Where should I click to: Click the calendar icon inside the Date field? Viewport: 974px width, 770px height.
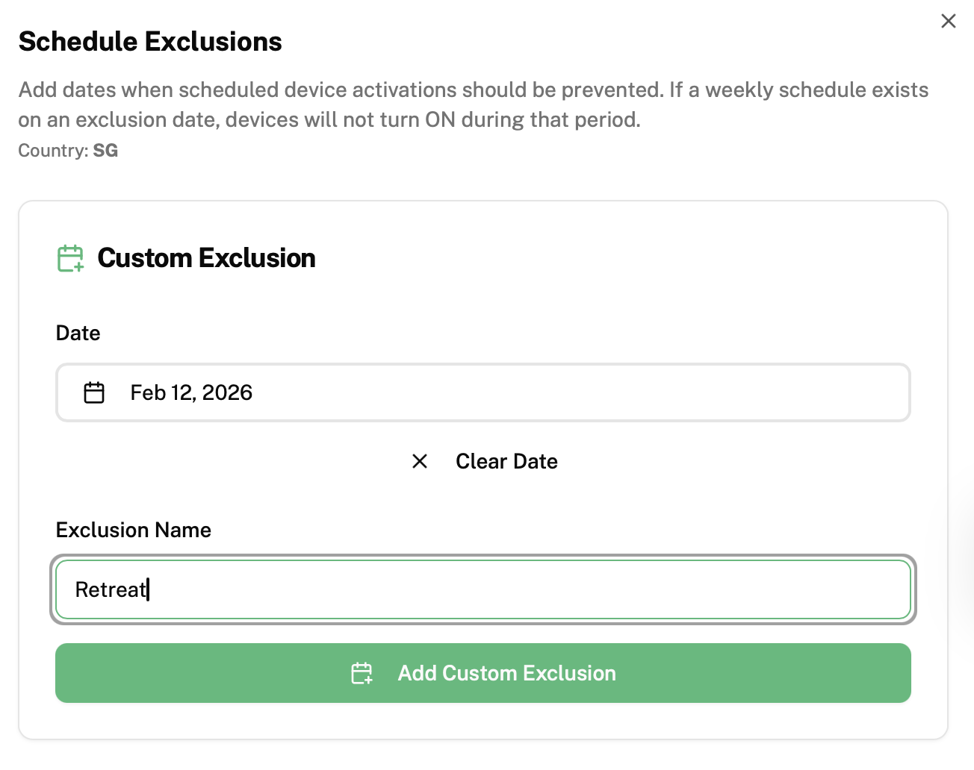tap(94, 392)
